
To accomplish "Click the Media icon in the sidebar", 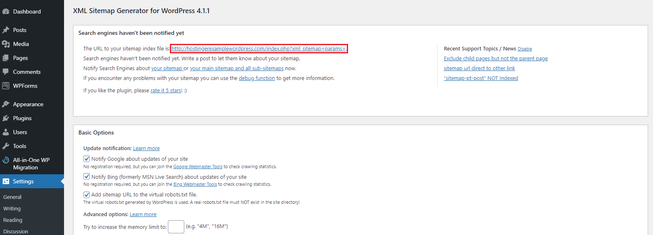I will tap(6, 44).
